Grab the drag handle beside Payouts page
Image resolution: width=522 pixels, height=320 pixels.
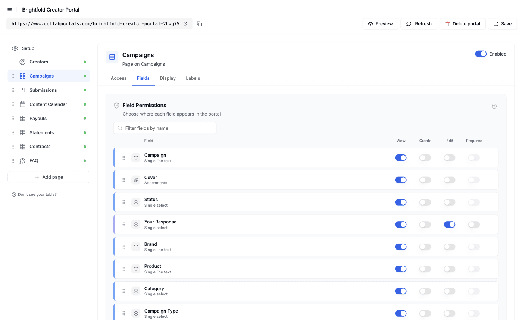pos(13,119)
